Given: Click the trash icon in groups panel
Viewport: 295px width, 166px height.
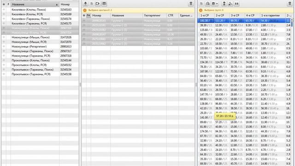Looking at the screenshot, I should pyautogui.click(x=191, y=4).
